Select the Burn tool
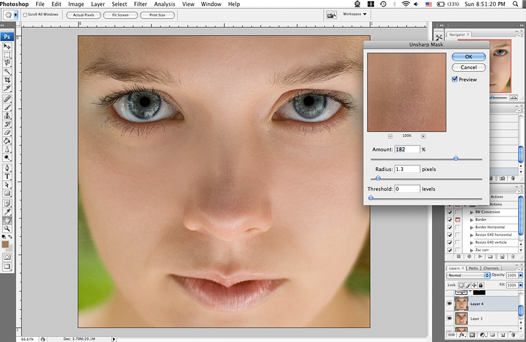 7,157
